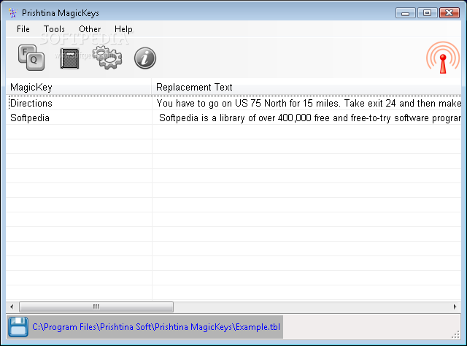Click the Example.tbl file path link
Screen dimensions: 467x346
coord(156,327)
